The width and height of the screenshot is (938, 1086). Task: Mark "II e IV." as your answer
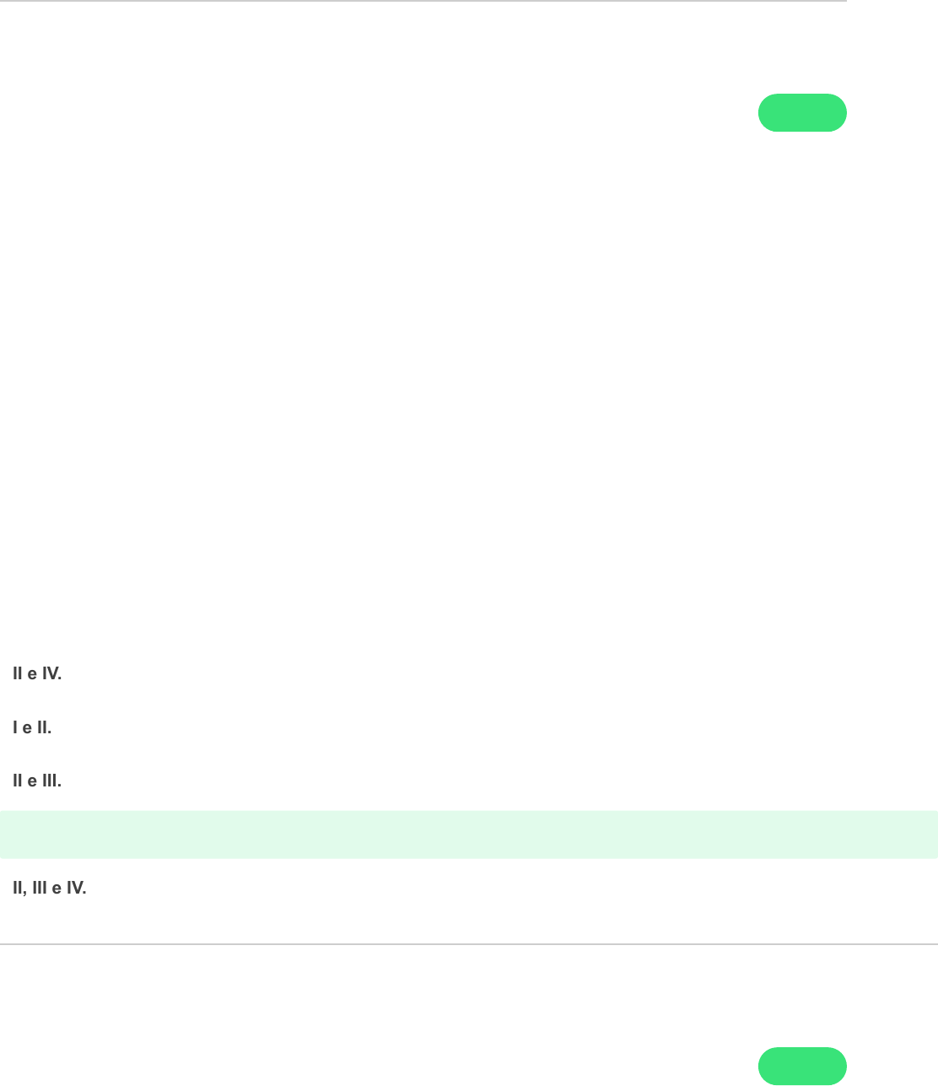[x=37, y=673]
